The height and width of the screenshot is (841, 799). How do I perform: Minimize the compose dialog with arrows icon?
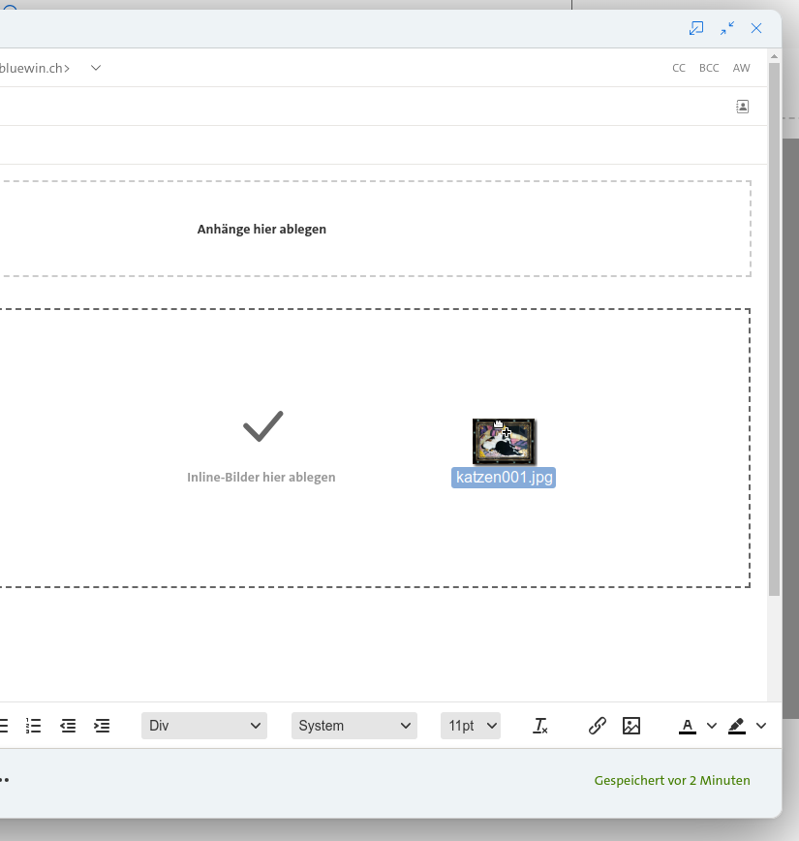[727, 28]
